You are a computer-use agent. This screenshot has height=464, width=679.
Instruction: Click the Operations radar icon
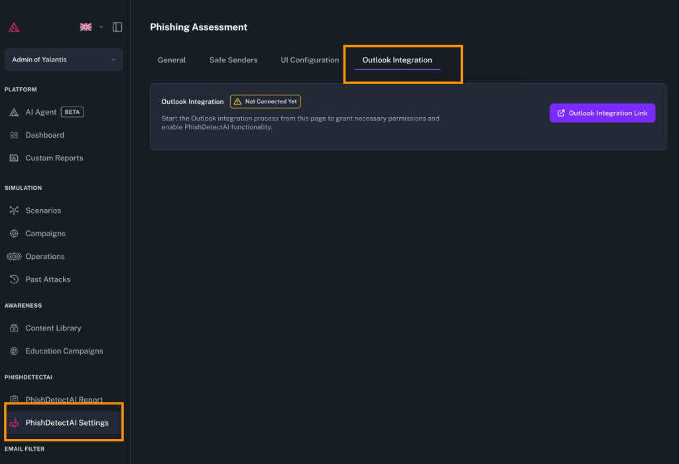tap(14, 257)
